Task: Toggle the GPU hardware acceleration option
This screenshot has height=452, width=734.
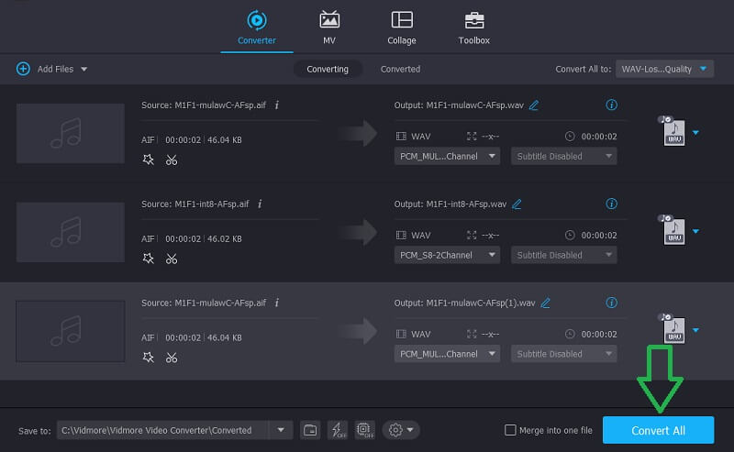Action: click(x=362, y=430)
